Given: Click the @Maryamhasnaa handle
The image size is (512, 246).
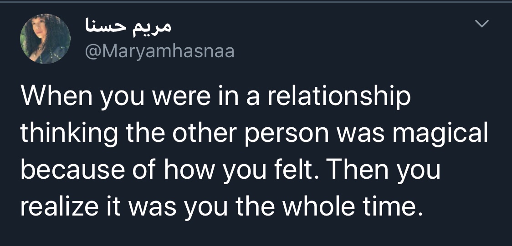Looking at the screenshot, I should (160, 51).
